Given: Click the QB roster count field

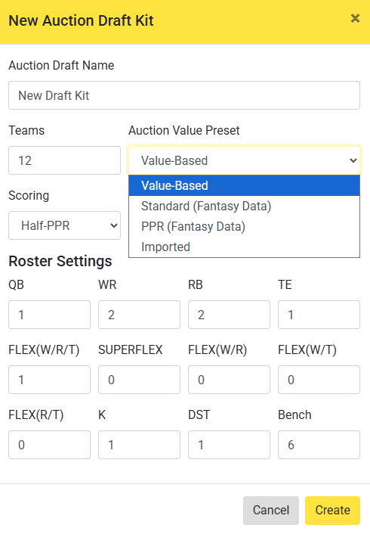Looking at the screenshot, I should pos(49,315).
